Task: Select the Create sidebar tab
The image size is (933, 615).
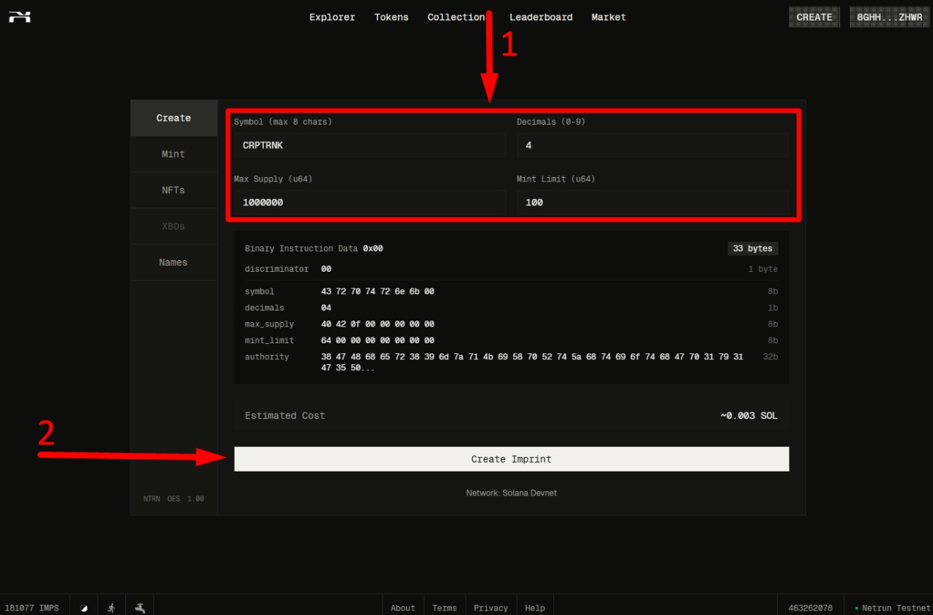Action: 173,118
